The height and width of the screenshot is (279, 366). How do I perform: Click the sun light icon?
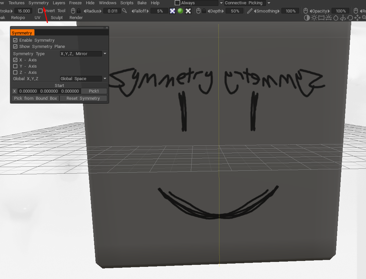click(x=314, y=18)
